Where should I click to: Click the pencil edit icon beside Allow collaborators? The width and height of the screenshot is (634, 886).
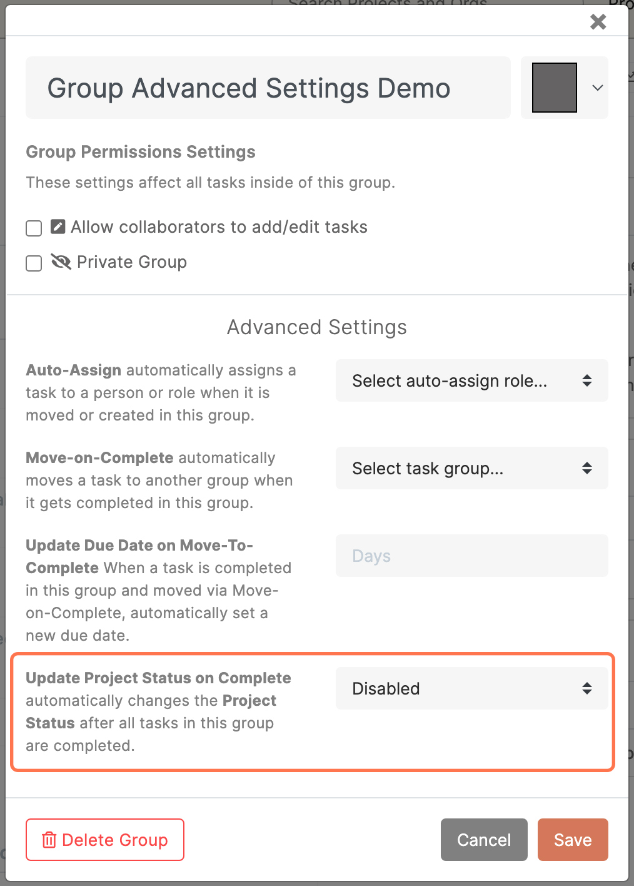coord(58,227)
